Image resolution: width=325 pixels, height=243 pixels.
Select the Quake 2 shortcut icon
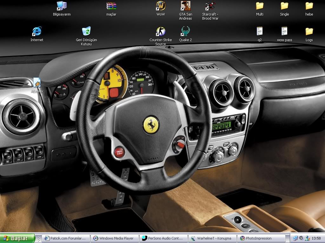185,31
